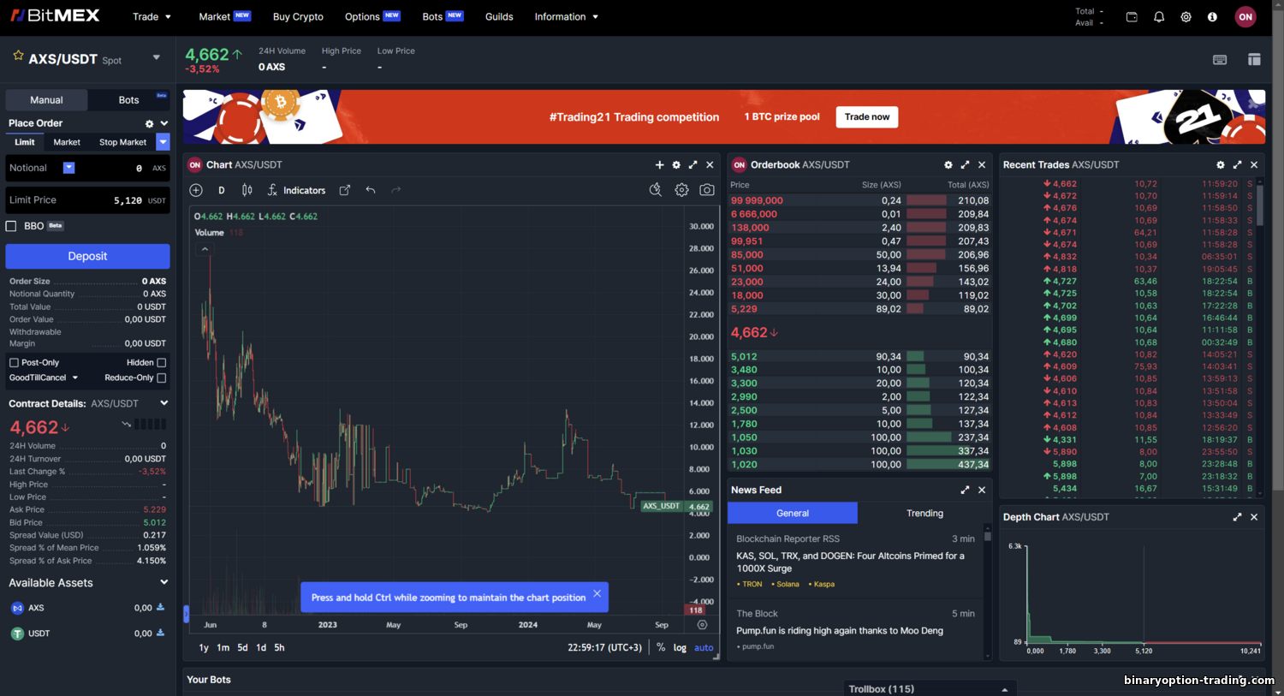This screenshot has height=696, width=1284.
Task: Click Trade now on banner
Action: pos(867,117)
